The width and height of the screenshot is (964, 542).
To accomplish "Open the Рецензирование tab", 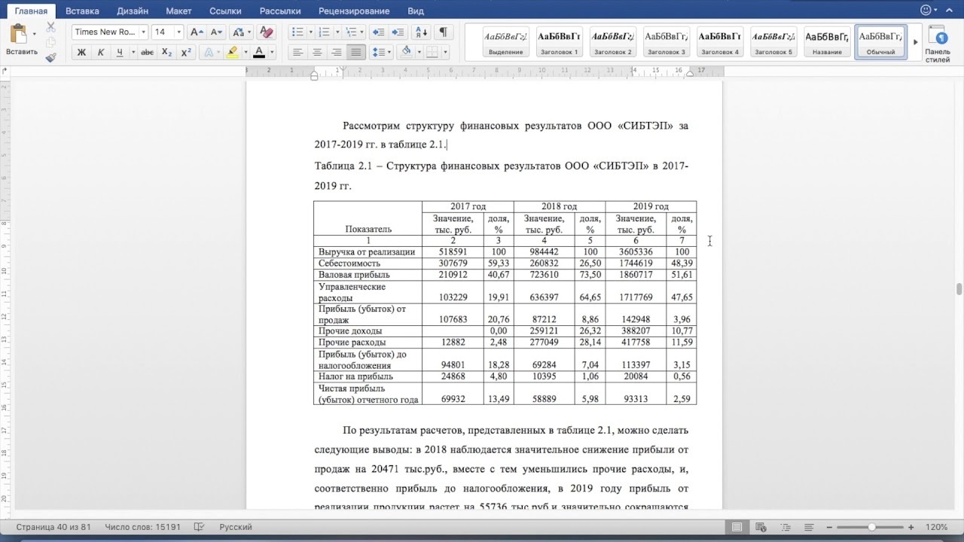I will [x=354, y=11].
